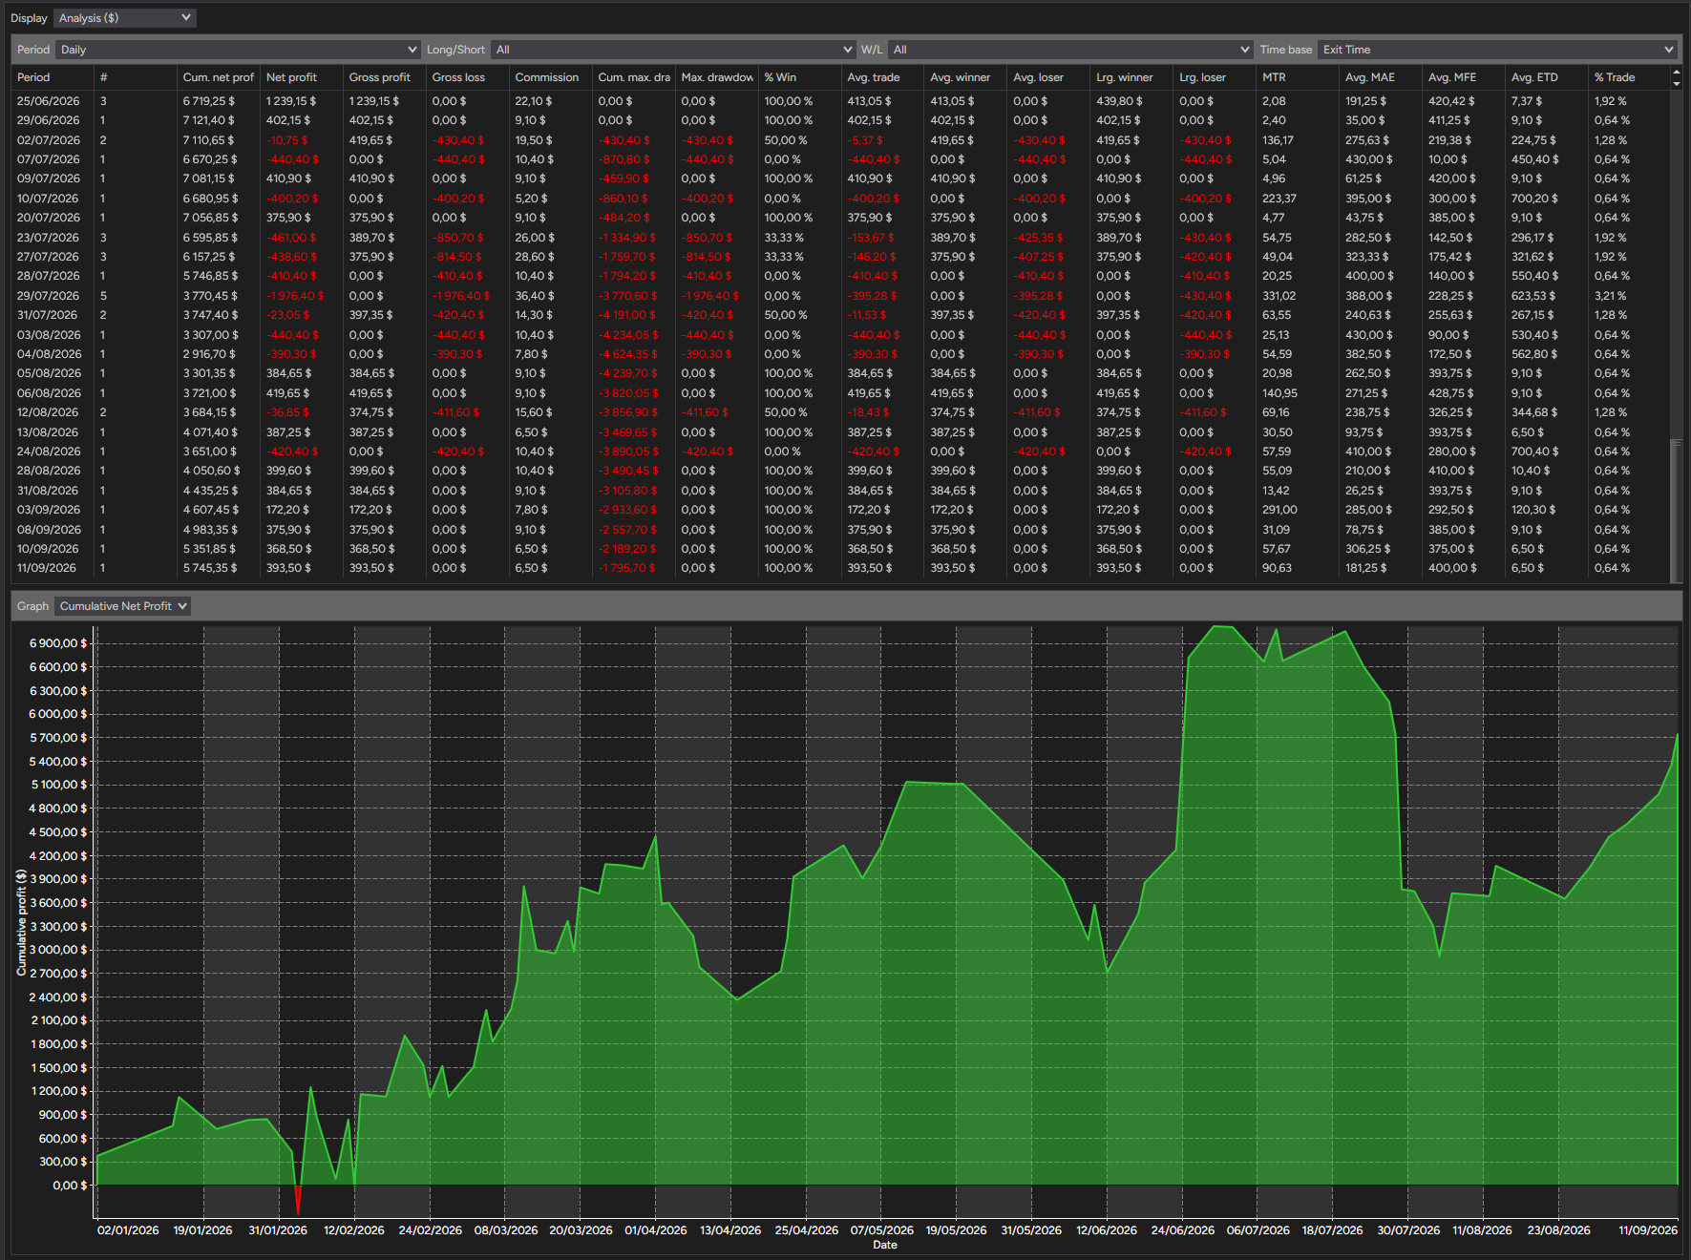
Task: Select the 12/08/2026 period row
Action: 841,412
